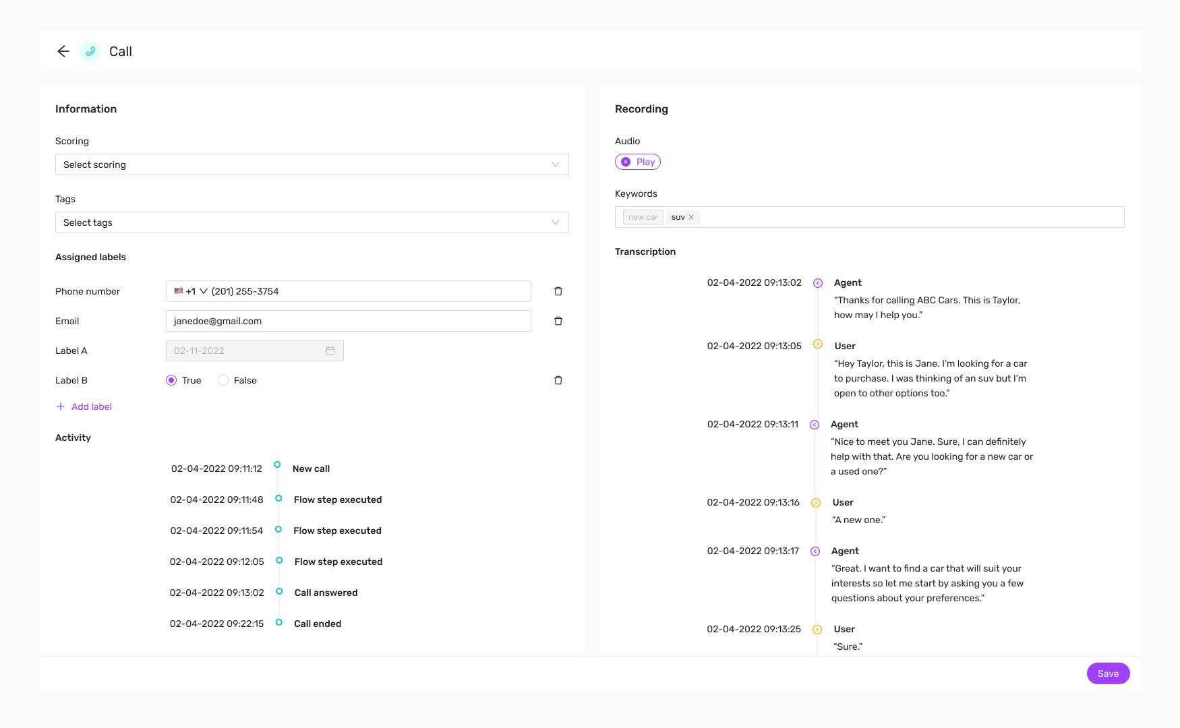Image resolution: width=1180 pixels, height=728 pixels.
Task: Play the call audio recording
Action: click(638, 162)
